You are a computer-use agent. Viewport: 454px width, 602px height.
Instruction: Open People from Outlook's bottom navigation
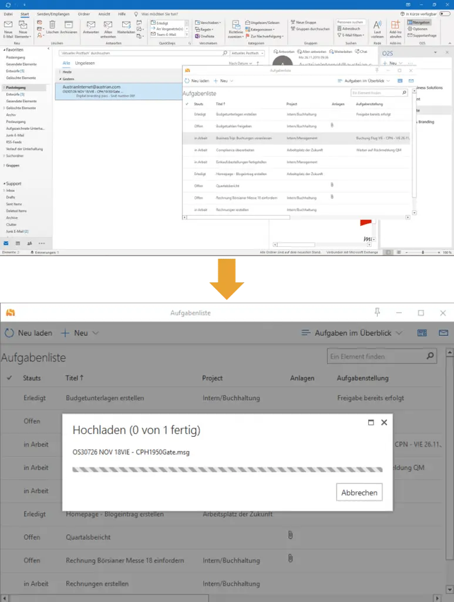[29, 243]
